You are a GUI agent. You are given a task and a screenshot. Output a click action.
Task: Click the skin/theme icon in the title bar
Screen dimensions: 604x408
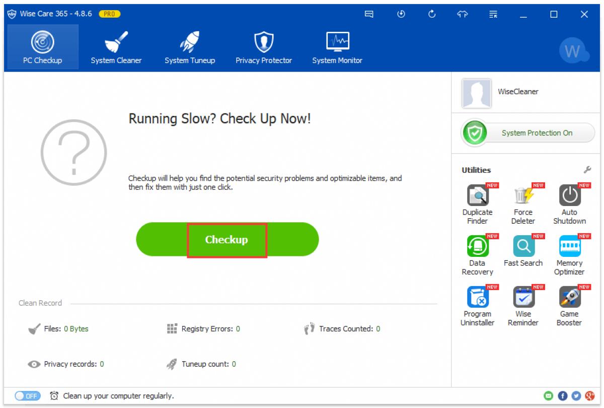pyautogui.click(x=462, y=14)
